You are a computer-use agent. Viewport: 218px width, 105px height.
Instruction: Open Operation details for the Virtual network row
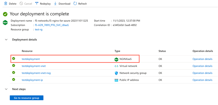tap(202, 66)
